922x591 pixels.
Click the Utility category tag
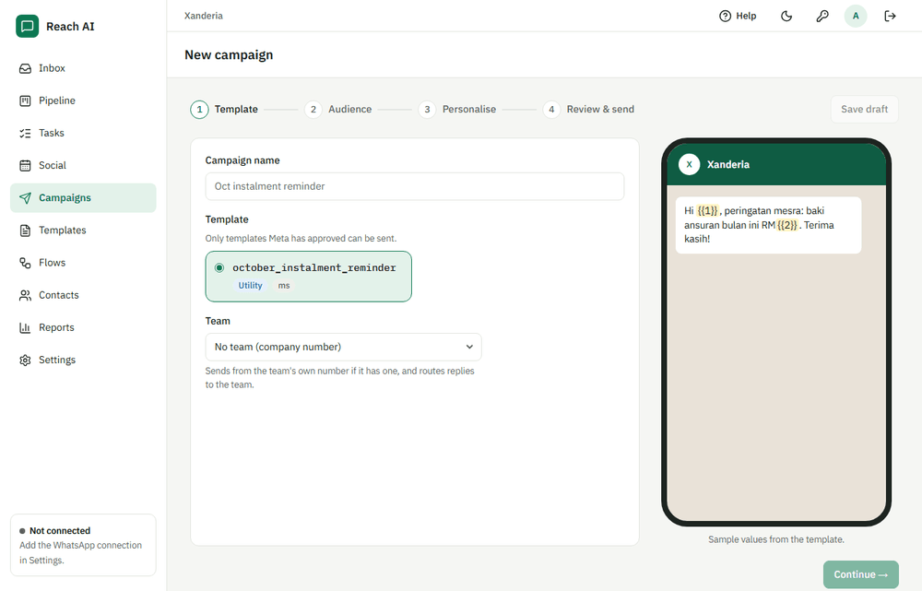(x=250, y=285)
